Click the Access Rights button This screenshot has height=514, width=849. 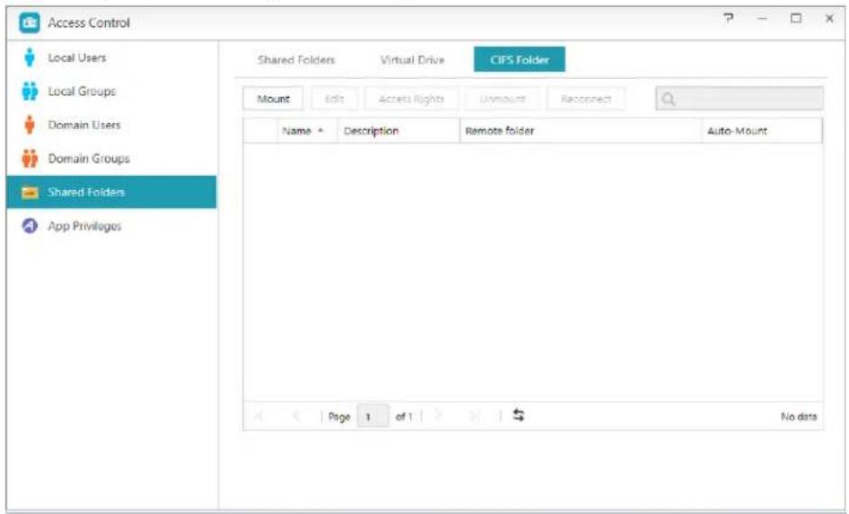point(412,99)
